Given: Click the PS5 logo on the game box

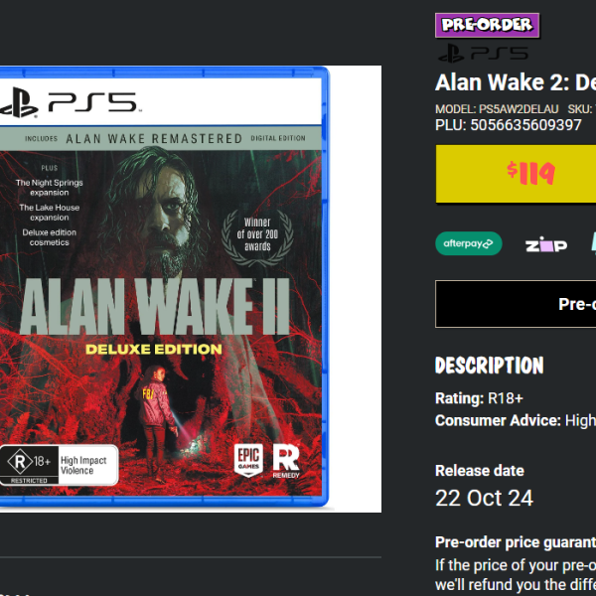Looking at the screenshot, I should point(69,102).
